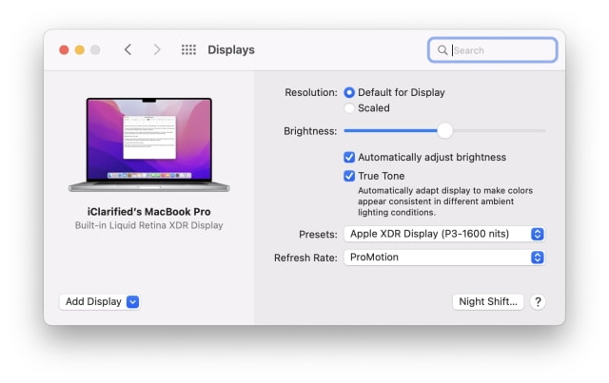Open the Refresh Rate ProMotion dropdown
Image resolution: width=609 pixels, height=383 pixels.
(444, 258)
